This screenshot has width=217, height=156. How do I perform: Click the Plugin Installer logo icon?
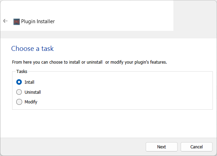click(x=17, y=21)
